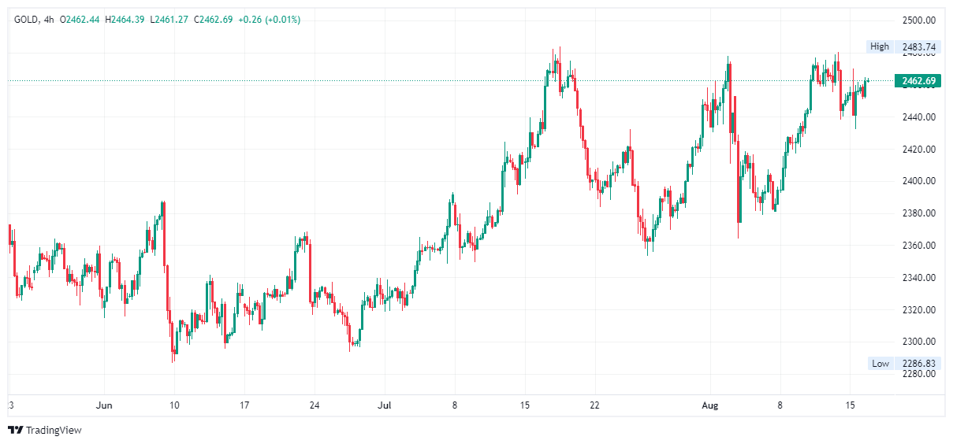This screenshot has height=444, width=953.
Task: Click the Jun label on time axis
Action: tap(104, 405)
